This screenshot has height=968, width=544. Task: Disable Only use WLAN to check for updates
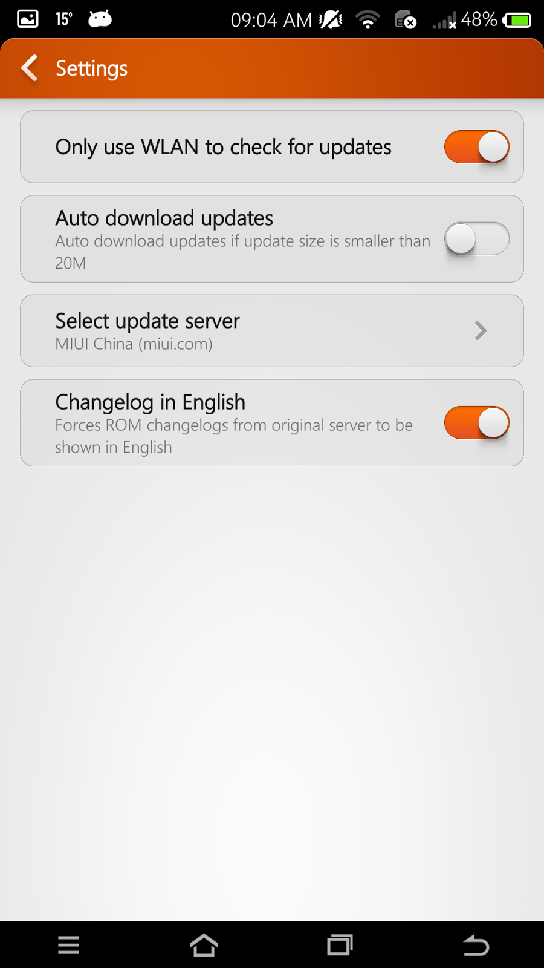(x=477, y=147)
